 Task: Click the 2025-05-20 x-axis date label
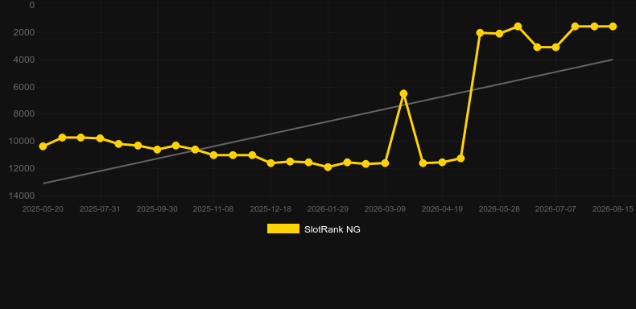tap(43, 209)
